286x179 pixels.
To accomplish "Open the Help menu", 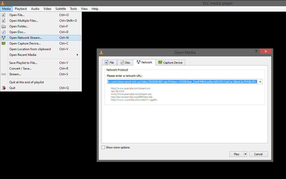I will (95, 9).
